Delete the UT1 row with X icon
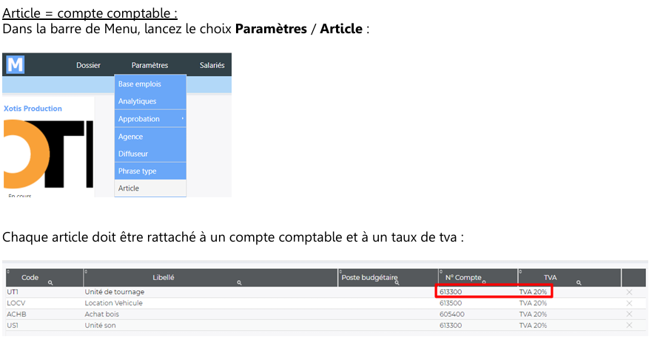The image size is (649, 362). pos(629,293)
